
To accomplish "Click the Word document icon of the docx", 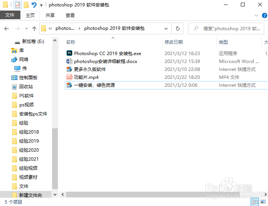I will coord(69,61).
